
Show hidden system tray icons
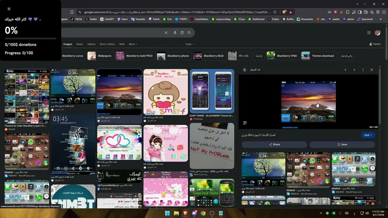pyautogui.click(x=321, y=213)
